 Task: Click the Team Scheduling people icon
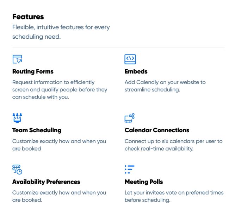coord(17,118)
